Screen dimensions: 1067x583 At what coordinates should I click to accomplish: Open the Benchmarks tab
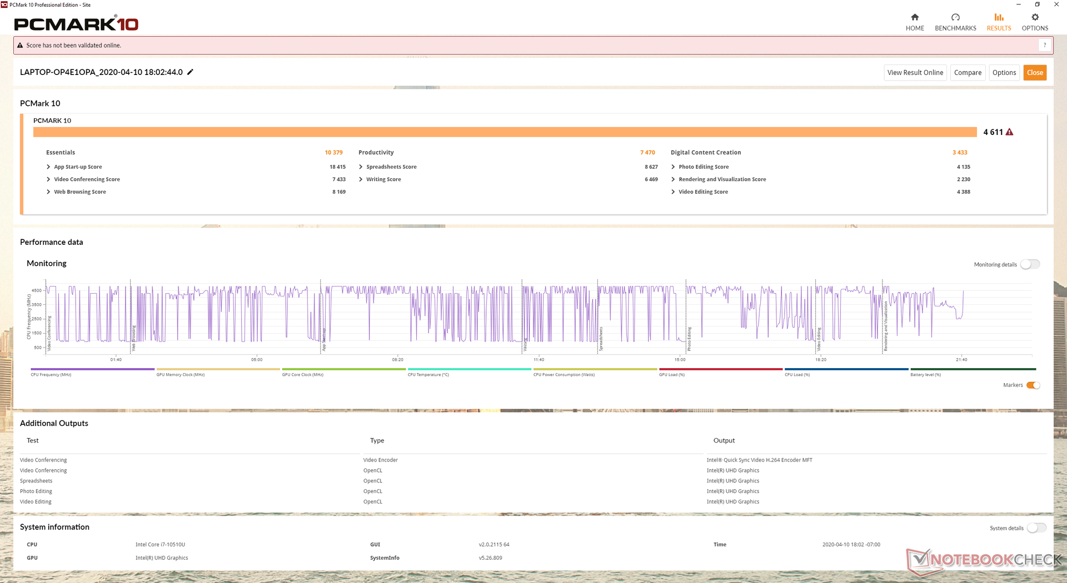tap(955, 22)
